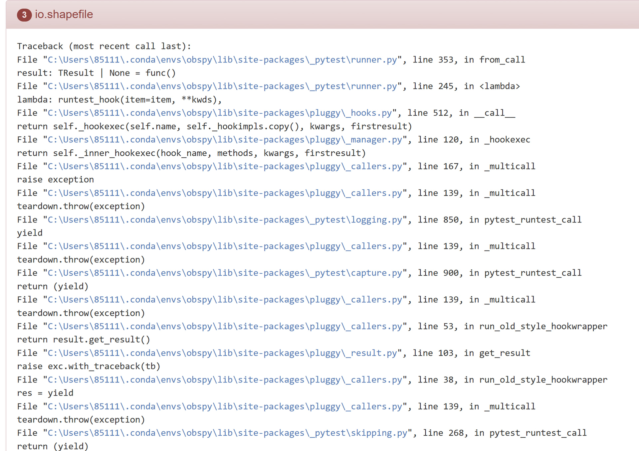This screenshot has width=639, height=451.
Task: Click the 'raise exc.with_traceback(tb)' line
Action: click(89, 367)
